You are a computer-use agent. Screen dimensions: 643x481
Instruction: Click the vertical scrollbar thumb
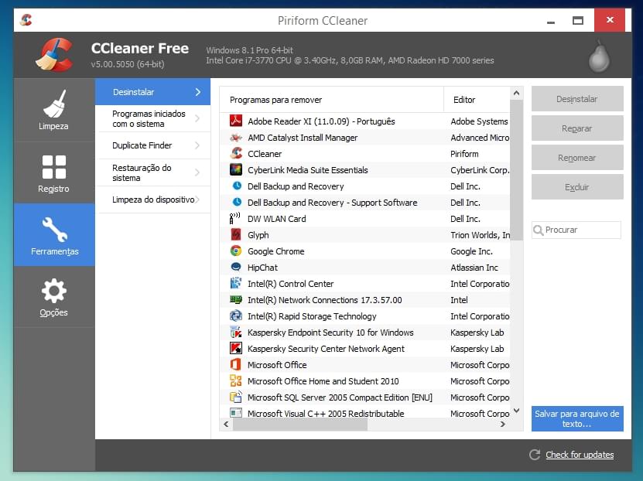click(x=516, y=170)
